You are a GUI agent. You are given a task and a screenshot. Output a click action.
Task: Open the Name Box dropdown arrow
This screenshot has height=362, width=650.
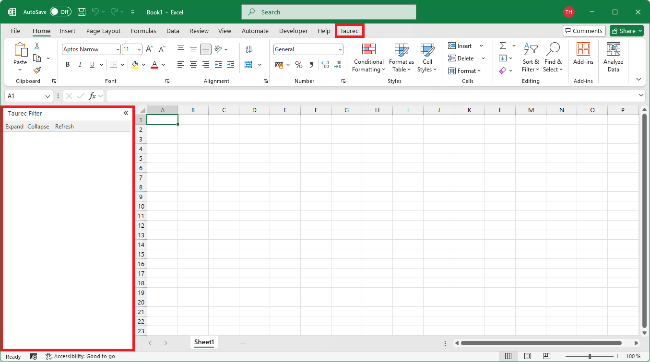pyautogui.click(x=47, y=96)
